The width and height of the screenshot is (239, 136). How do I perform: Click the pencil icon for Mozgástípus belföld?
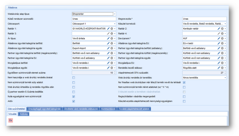(108, 63)
